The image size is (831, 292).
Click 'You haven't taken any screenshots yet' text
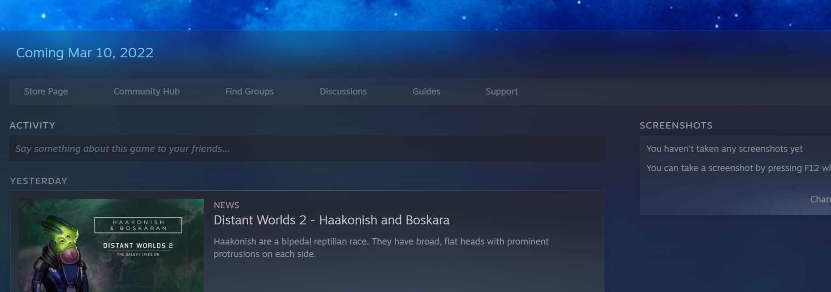click(x=724, y=149)
